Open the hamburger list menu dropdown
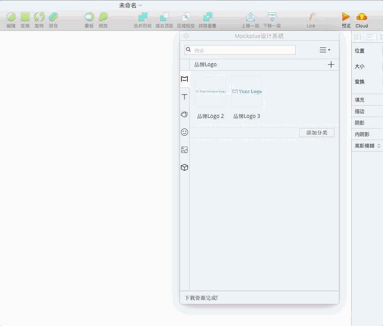Viewport: 383px width, 326px height. [x=325, y=50]
